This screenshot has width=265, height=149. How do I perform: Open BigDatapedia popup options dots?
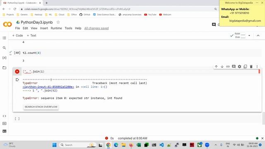pyautogui.click(x=257, y=3)
